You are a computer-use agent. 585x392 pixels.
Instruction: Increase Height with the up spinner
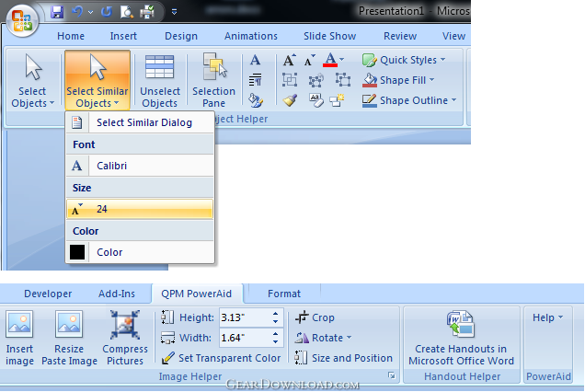tap(276, 314)
